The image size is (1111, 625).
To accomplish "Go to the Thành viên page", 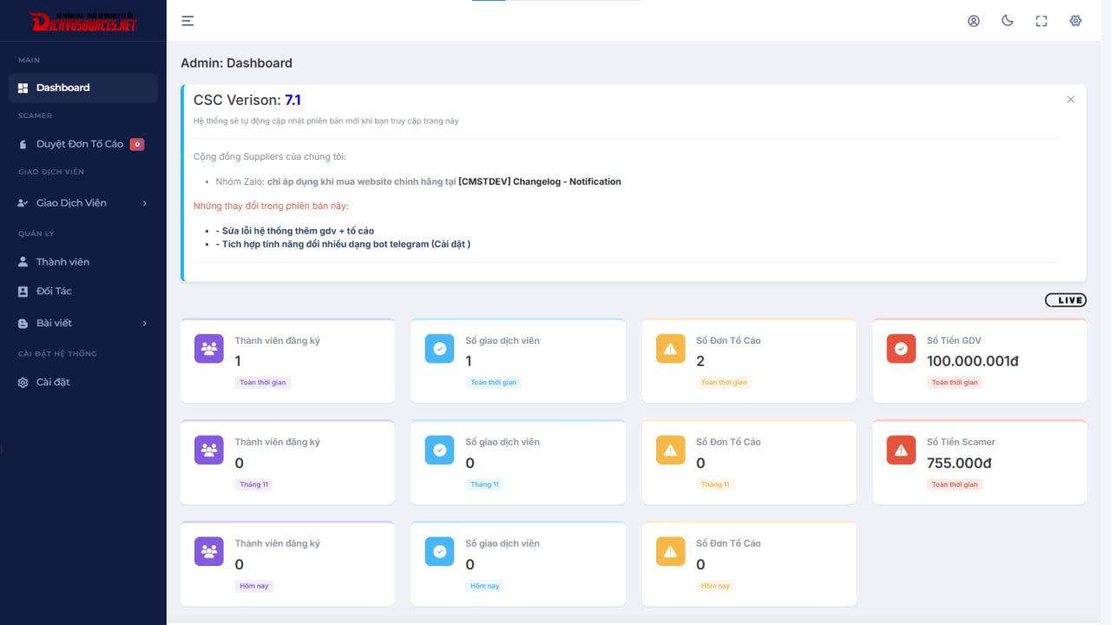I will [62, 262].
